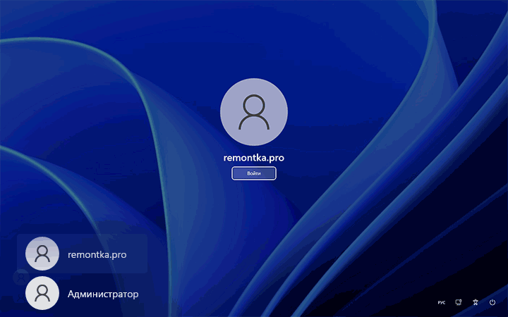Switch the РУС input language indicator
Viewport: 508px width, 317px height.
[441, 302]
